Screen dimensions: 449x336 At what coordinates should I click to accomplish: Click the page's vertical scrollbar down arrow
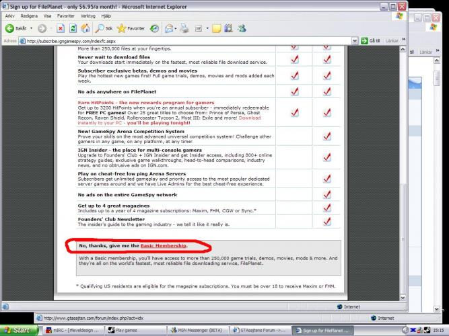403,296
